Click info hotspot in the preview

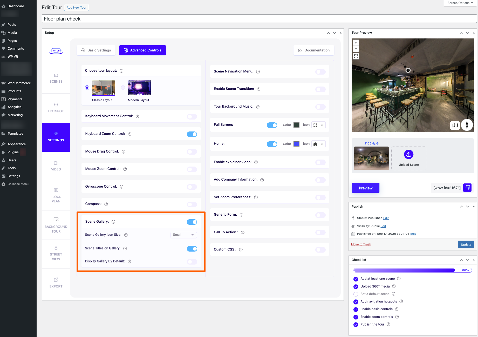[x=408, y=70]
